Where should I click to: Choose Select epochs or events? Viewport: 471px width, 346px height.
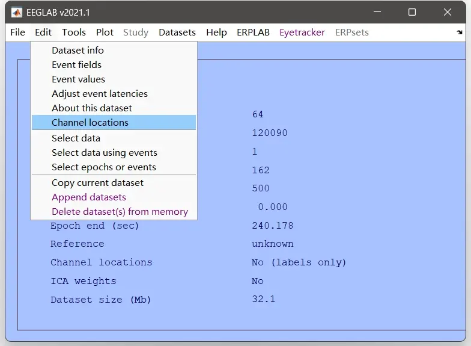click(x=114, y=167)
